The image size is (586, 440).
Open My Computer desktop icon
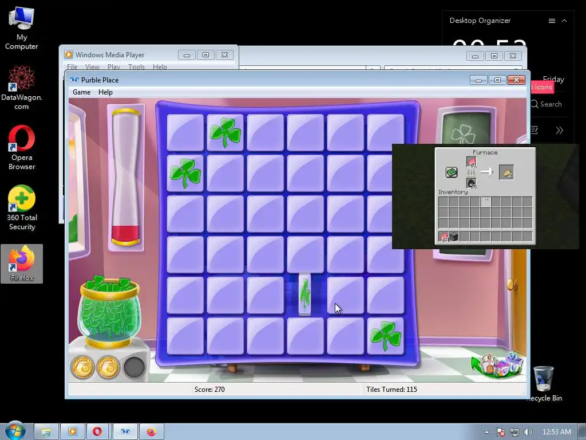coord(21,28)
